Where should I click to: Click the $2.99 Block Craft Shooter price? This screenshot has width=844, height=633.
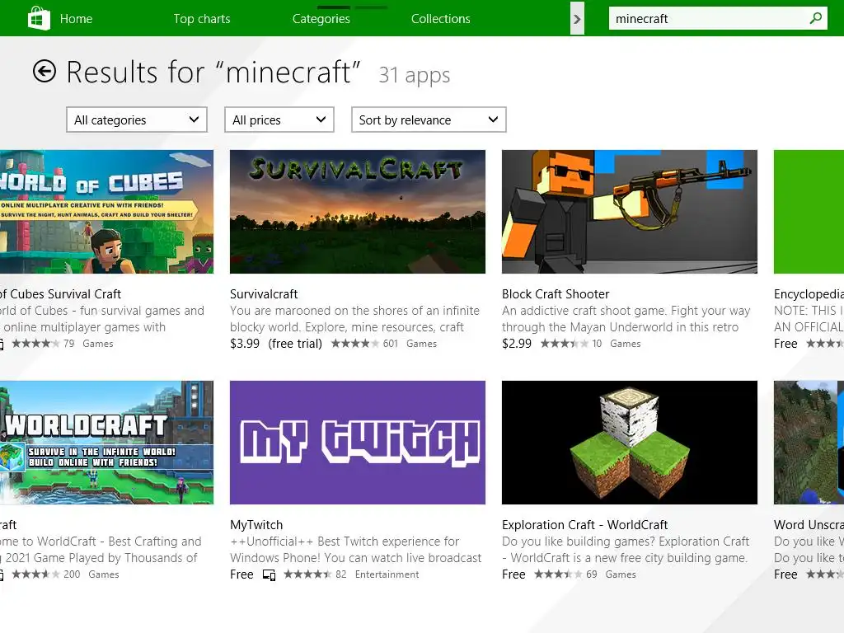[517, 344]
